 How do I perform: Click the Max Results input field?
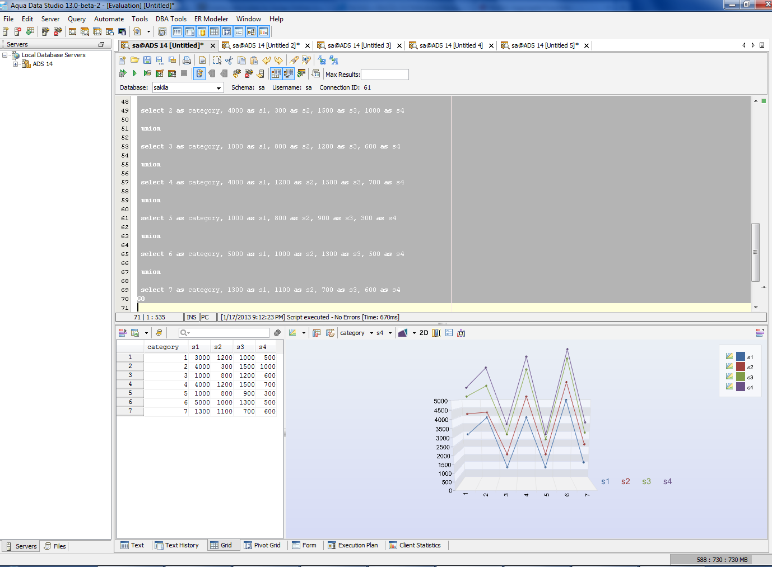[x=385, y=75]
